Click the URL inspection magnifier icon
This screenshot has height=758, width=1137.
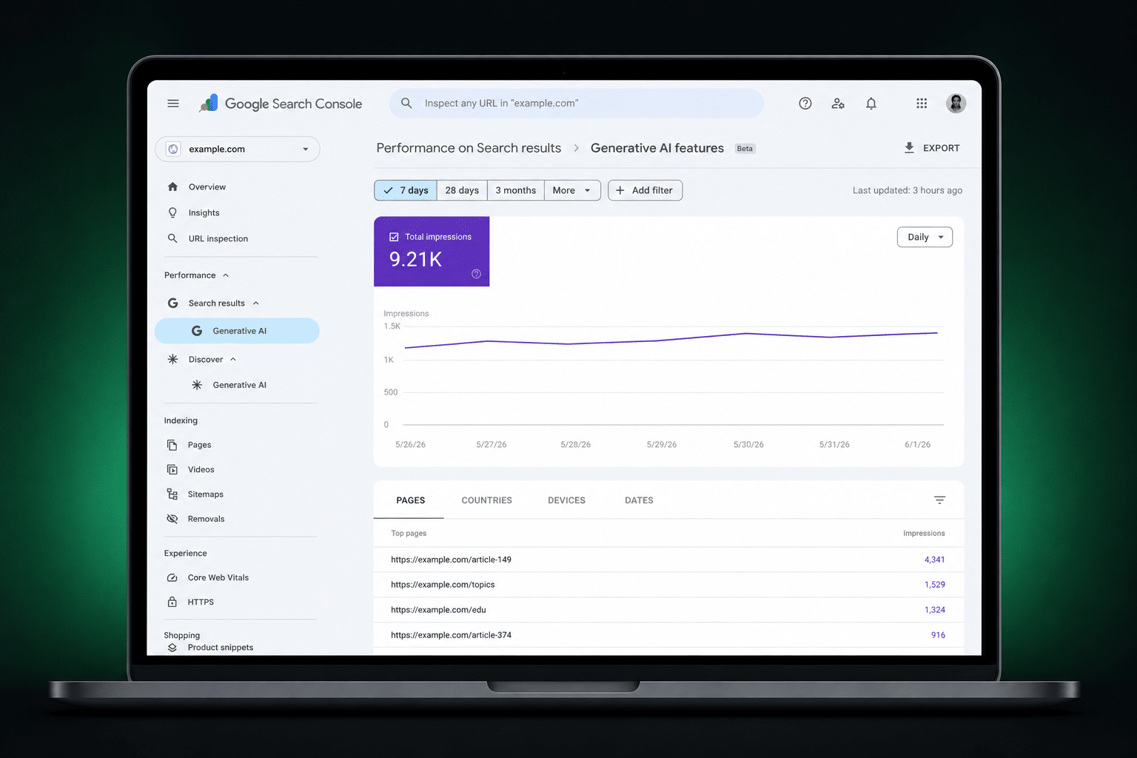(172, 238)
